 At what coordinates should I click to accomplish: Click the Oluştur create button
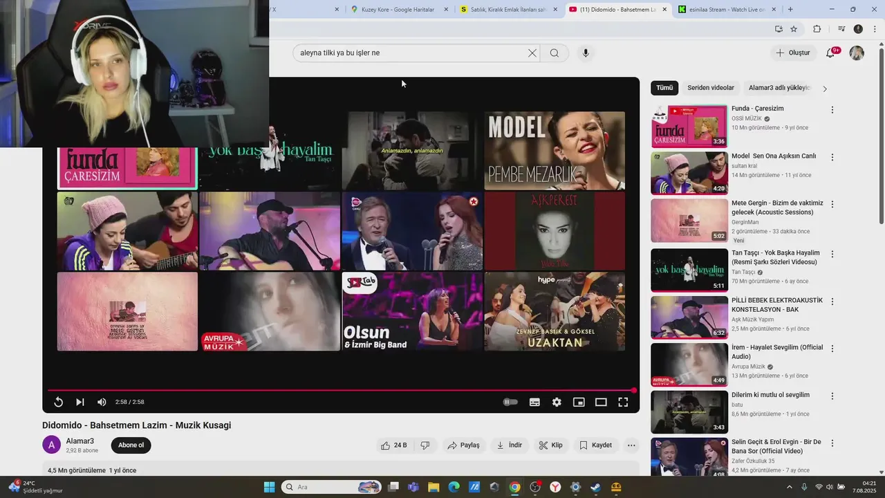tap(793, 53)
